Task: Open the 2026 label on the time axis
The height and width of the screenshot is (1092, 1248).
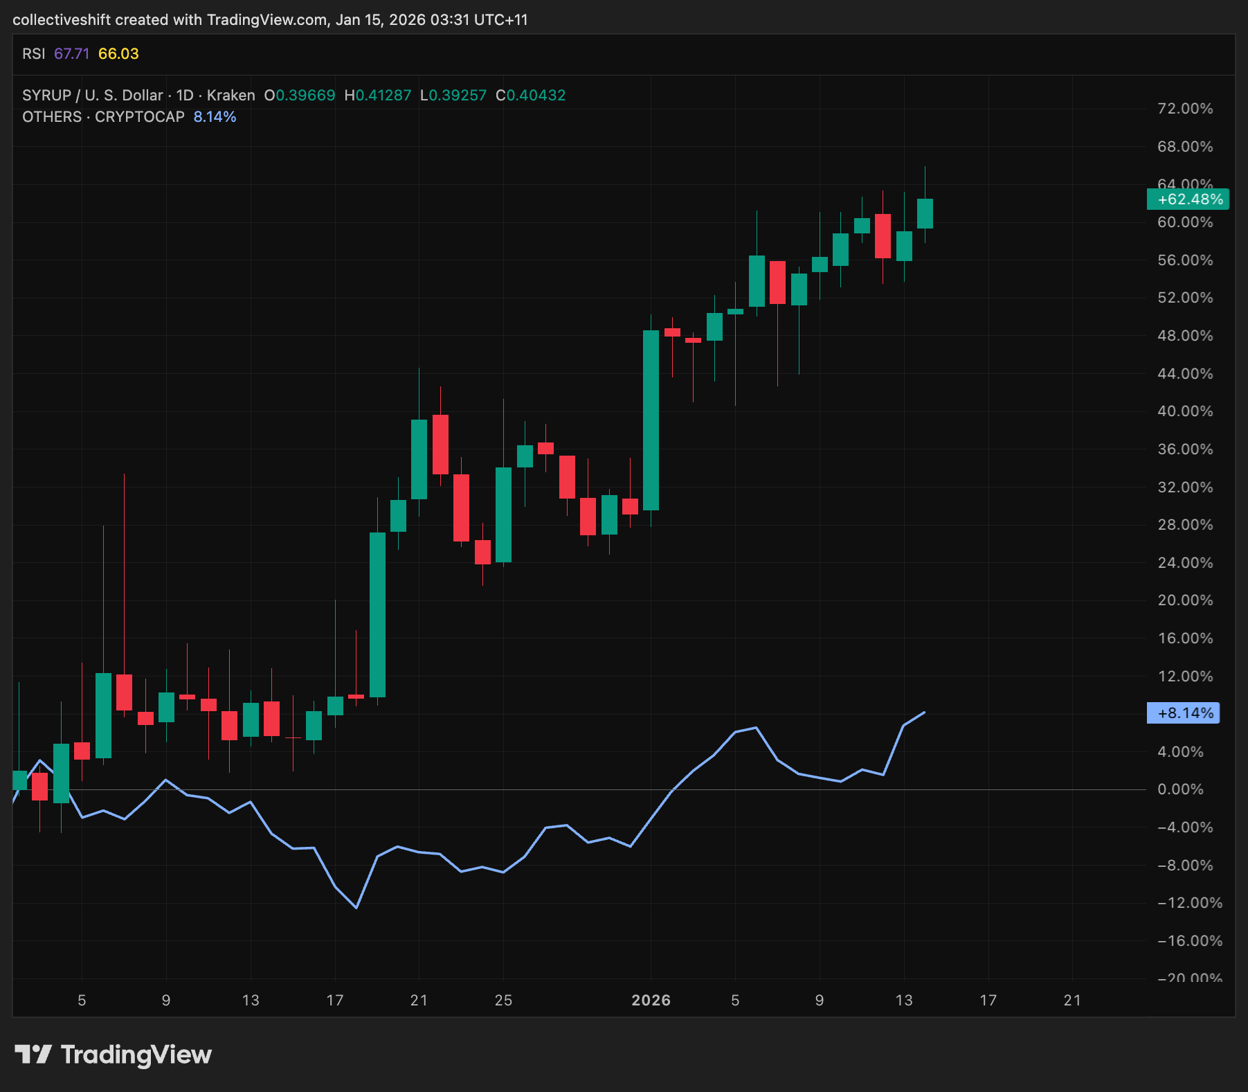Action: 649,1000
